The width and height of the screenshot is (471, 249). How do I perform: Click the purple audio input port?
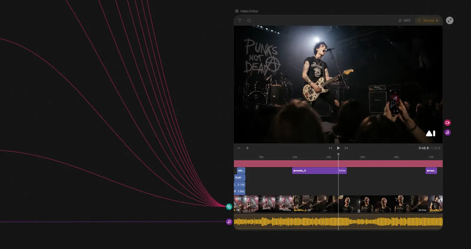(229, 222)
